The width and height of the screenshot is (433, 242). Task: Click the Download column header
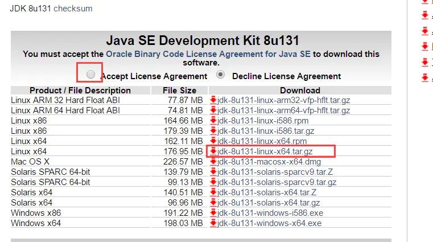click(300, 91)
